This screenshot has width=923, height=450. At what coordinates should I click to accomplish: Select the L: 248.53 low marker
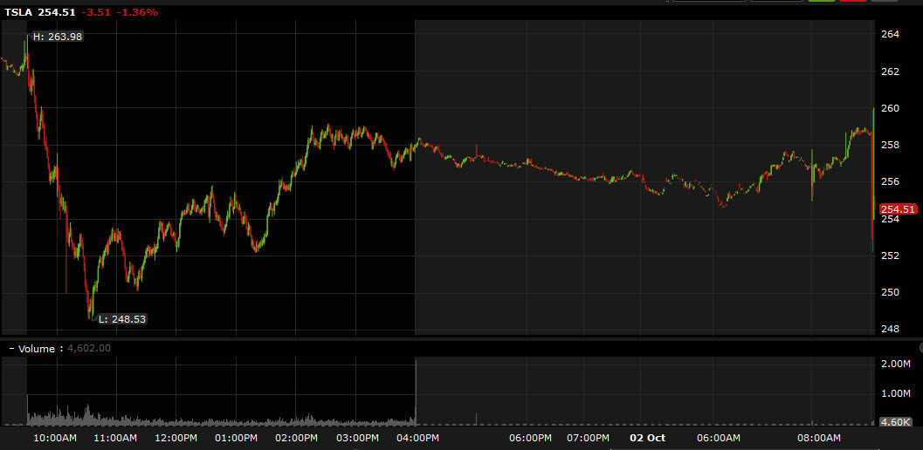tap(122, 319)
